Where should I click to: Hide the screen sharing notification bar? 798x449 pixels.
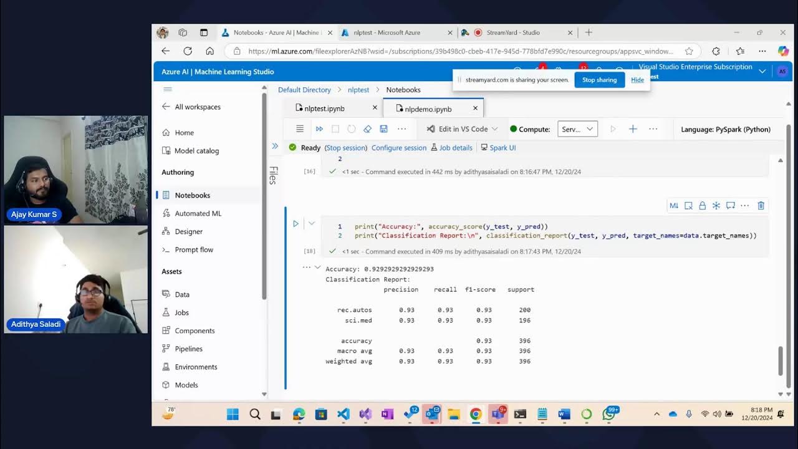[x=637, y=80]
